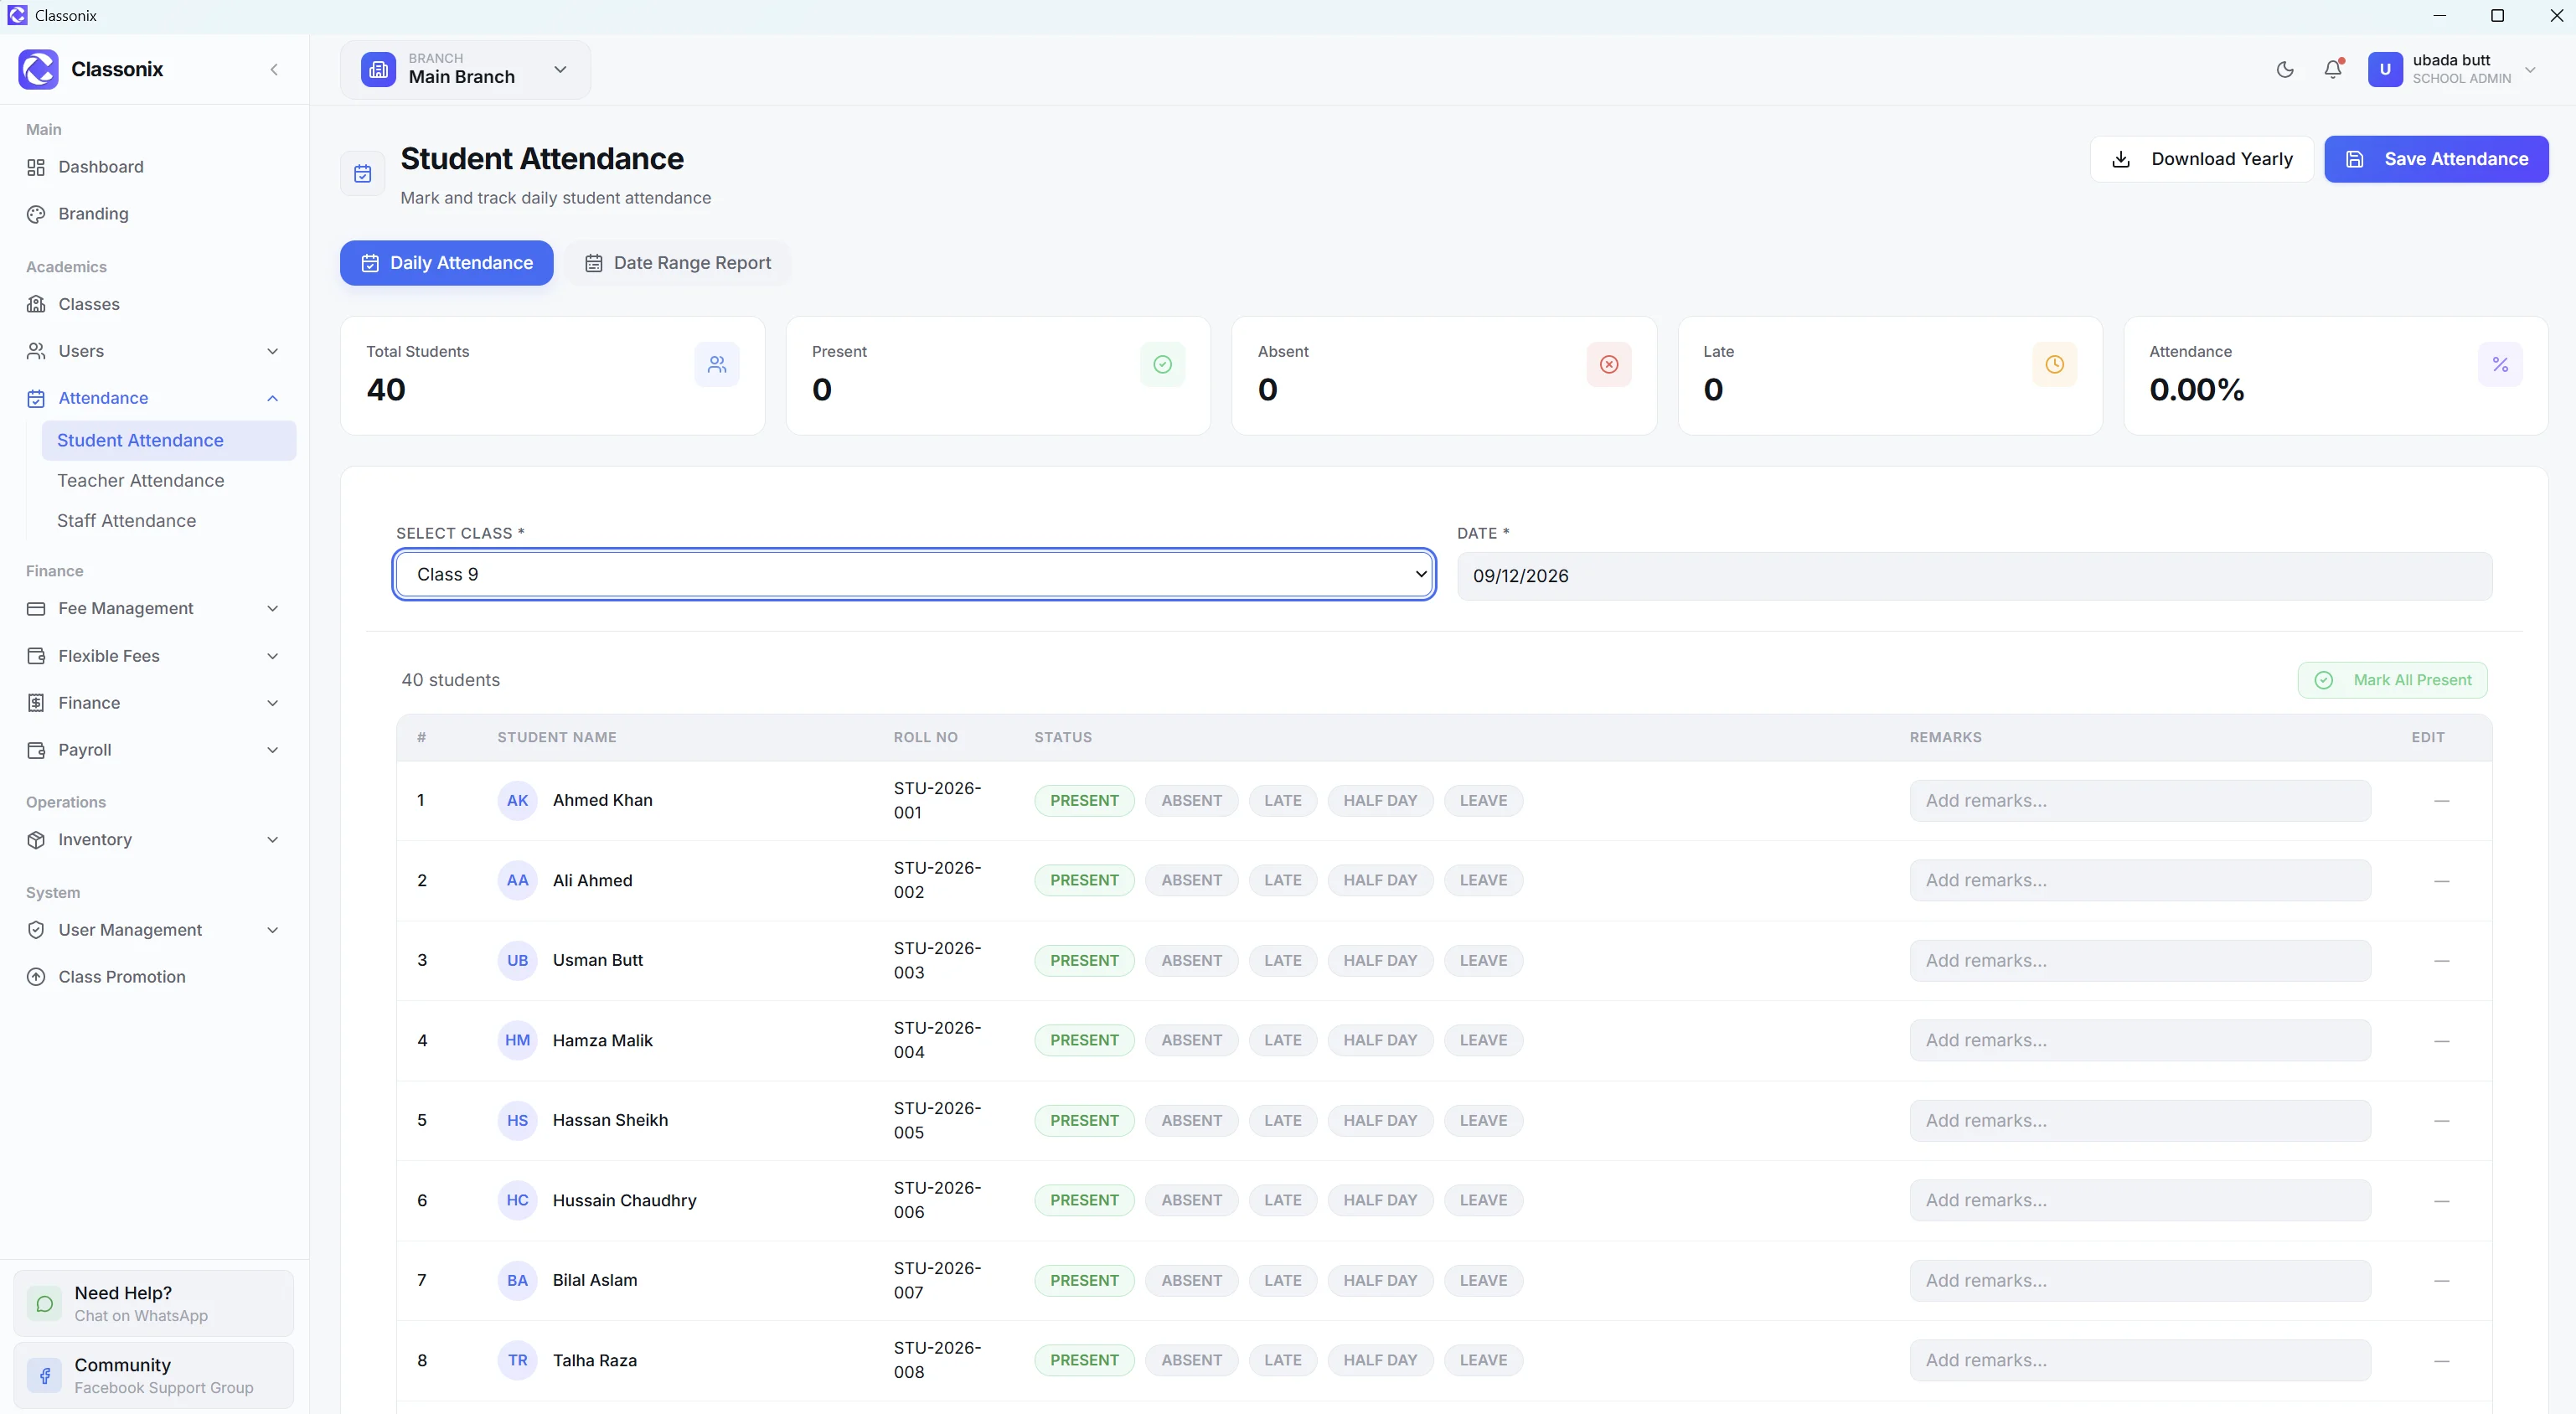This screenshot has width=2576, height=1414.
Task: Click the Classonix logo icon
Action: point(38,69)
